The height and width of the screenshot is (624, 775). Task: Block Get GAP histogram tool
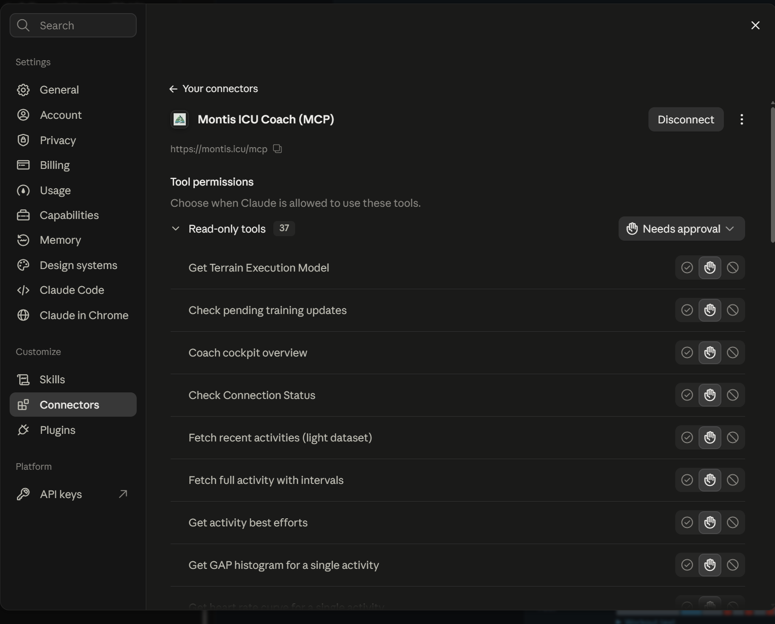point(732,565)
